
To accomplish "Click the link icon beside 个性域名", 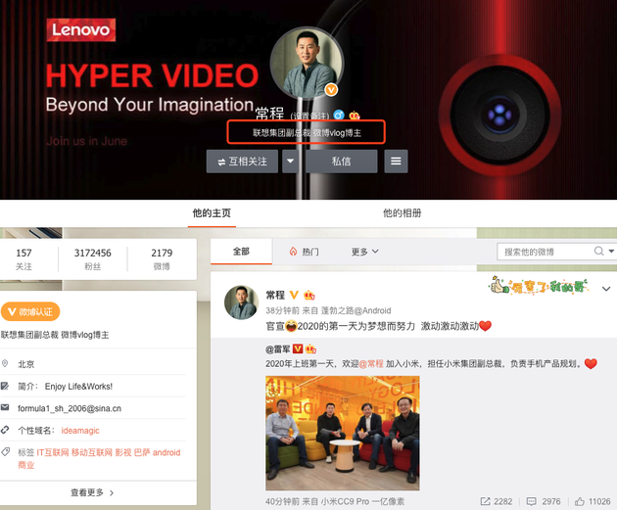I will (5, 430).
